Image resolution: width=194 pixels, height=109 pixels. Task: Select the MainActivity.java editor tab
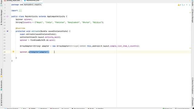pyautogui.click(x=33, y=1)
